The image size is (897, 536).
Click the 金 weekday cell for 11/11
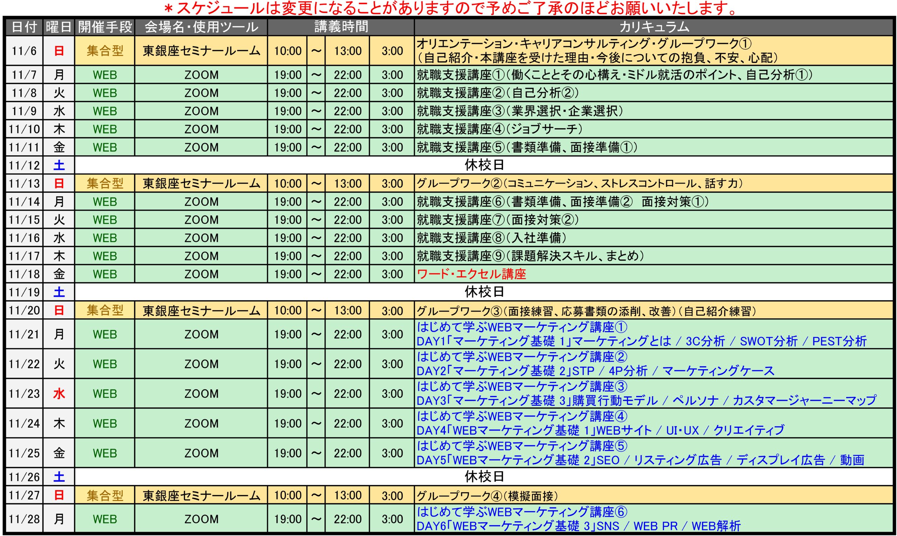59,147
